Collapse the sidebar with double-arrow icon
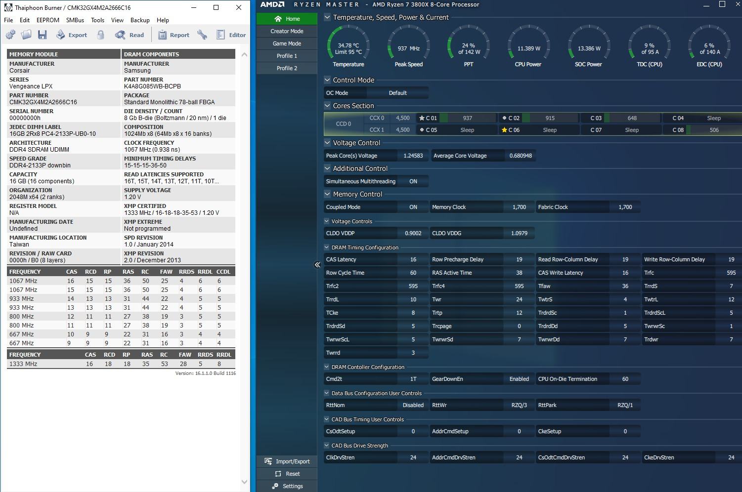This screenshot has width=742, height=492. [317, 265]
